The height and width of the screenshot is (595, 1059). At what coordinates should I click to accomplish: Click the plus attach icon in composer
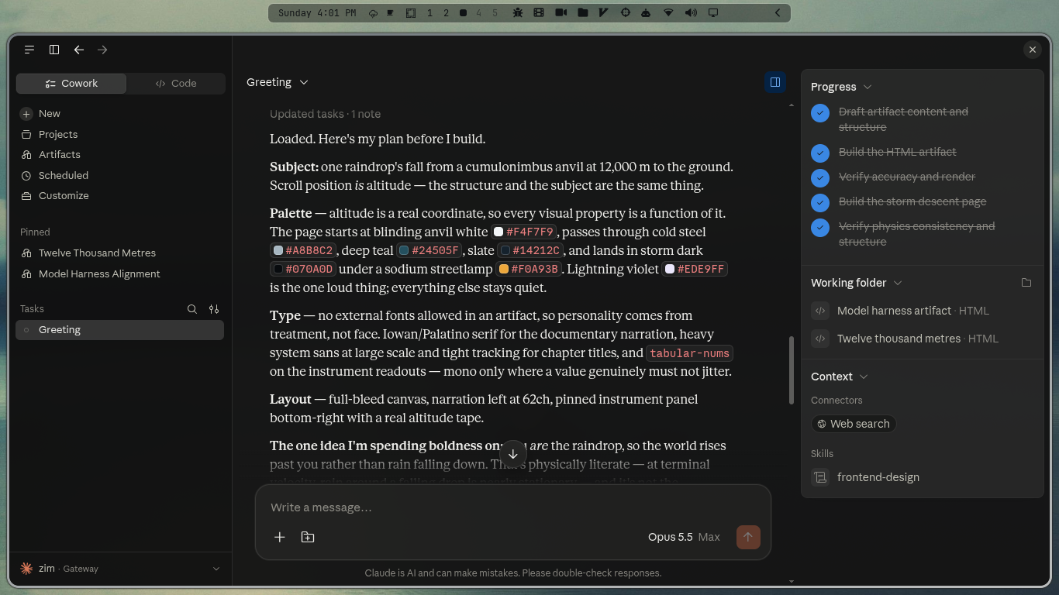[x=280, y=537]
